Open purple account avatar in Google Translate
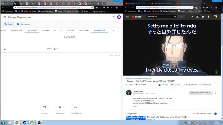223x125 pixels. tap(119, 17)
